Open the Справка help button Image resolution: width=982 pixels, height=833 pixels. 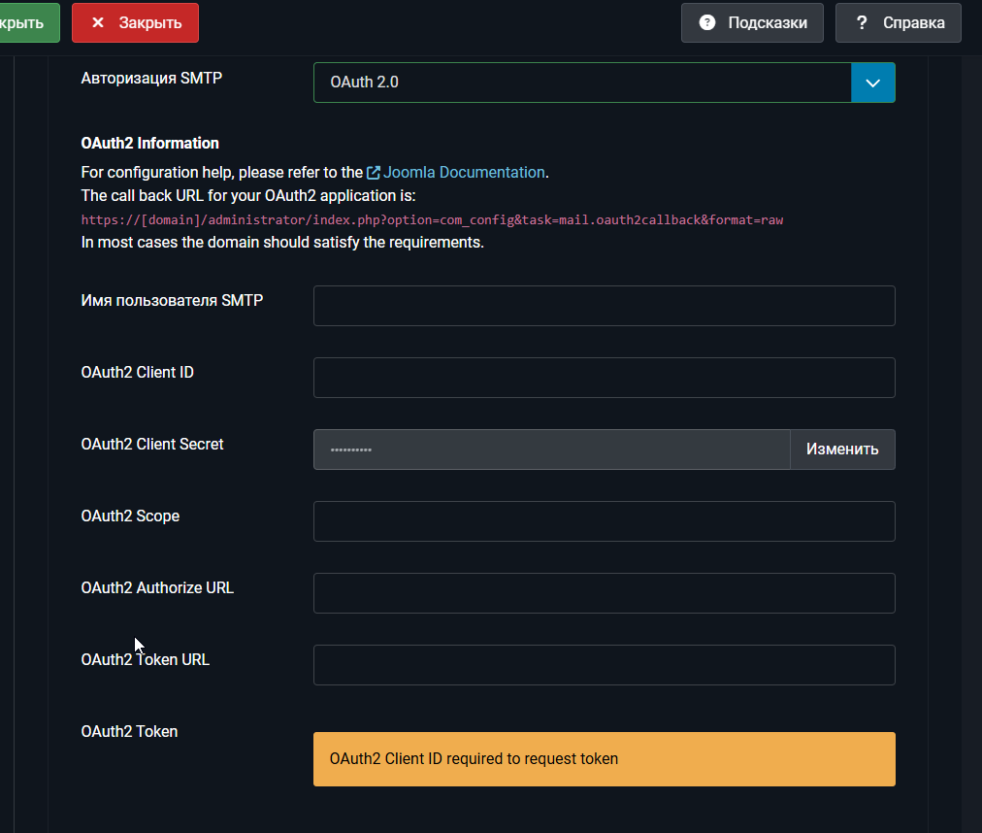899,22
